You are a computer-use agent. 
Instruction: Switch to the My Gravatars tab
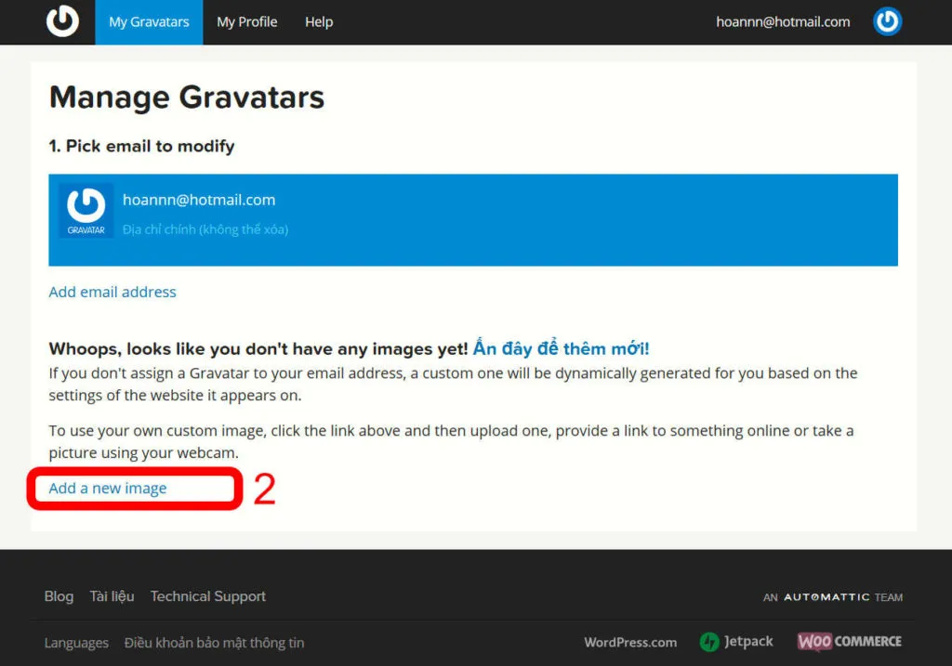click(148, 21)
